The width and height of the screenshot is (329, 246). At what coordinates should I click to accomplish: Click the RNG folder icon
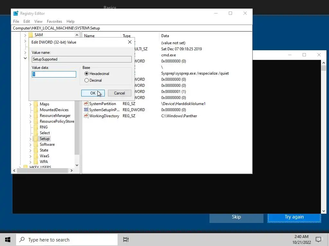coord(36,127)
